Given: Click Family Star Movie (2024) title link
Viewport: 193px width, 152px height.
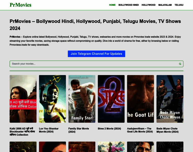Looking at the screenshot, I should point(79,130).
